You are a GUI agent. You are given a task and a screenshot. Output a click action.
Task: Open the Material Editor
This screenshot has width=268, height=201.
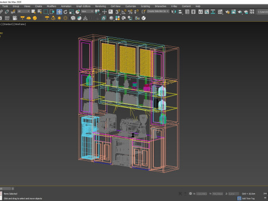point(220,12)
